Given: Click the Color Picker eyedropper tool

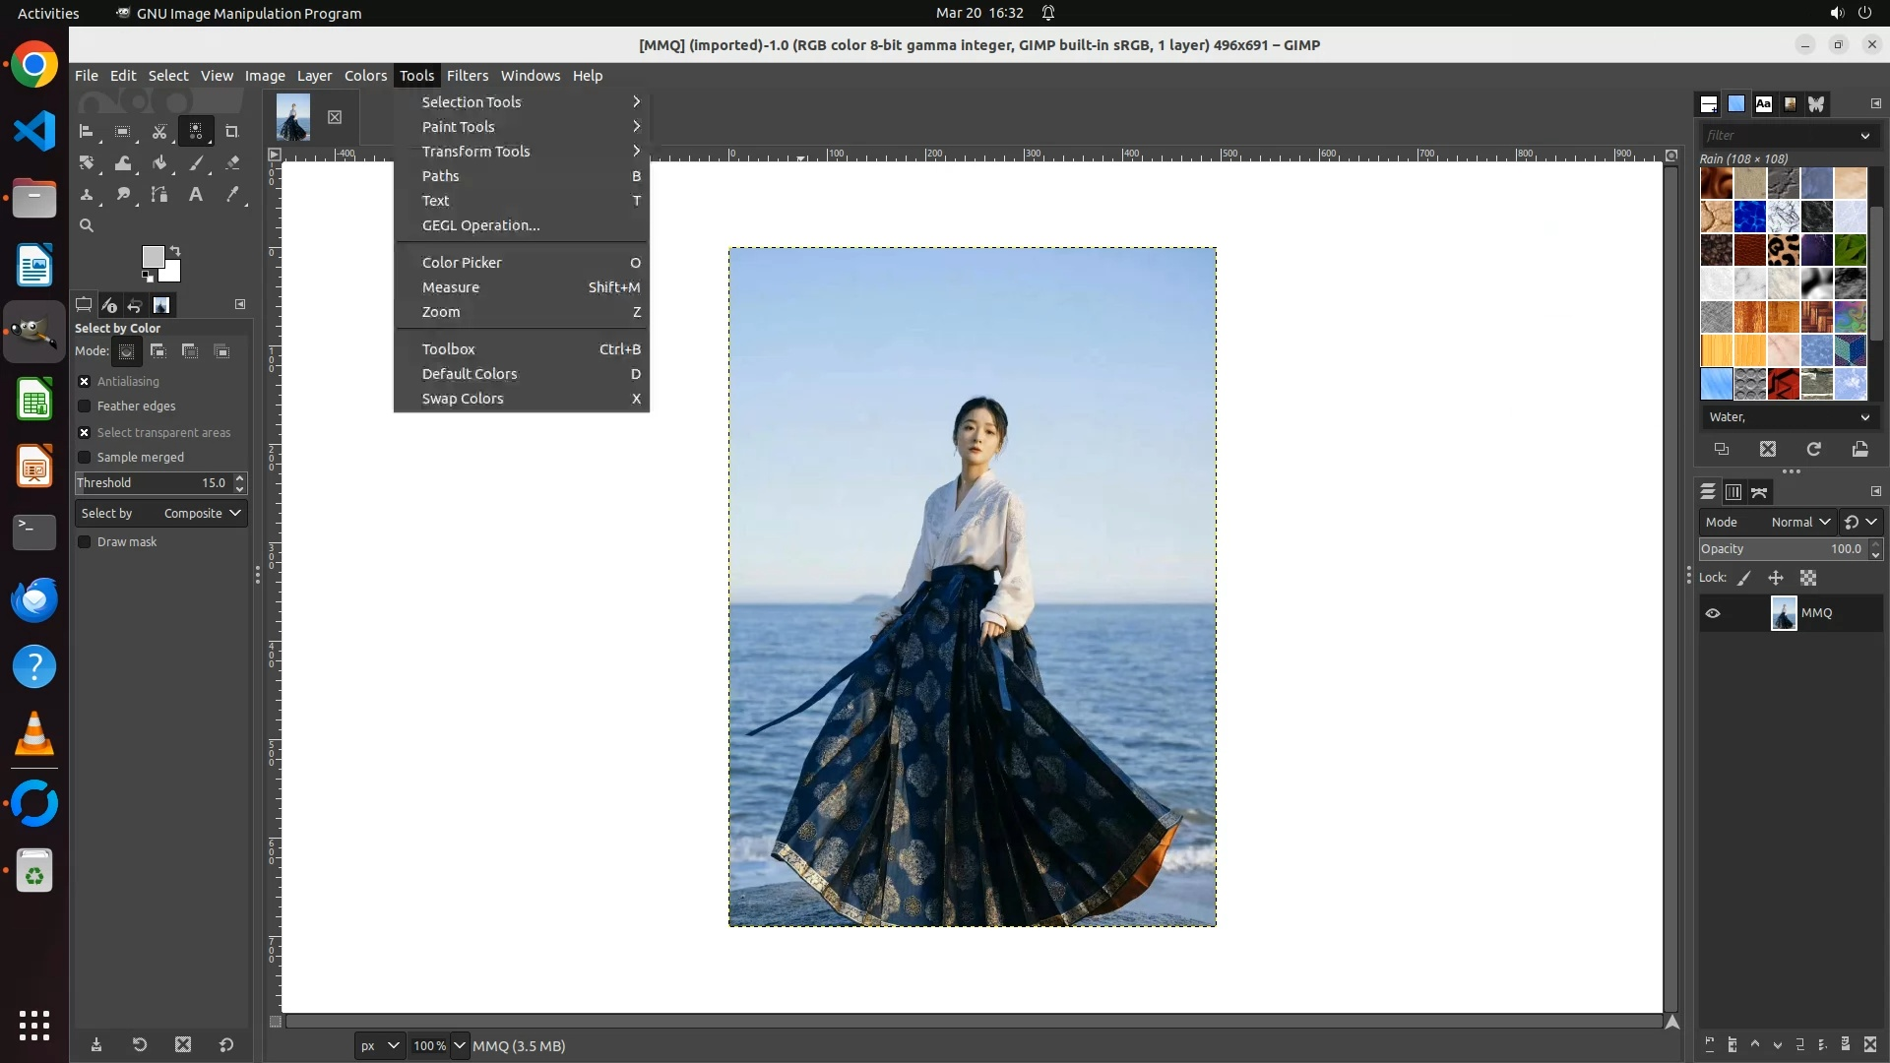Looking at the screenshot, I should 232,195.
